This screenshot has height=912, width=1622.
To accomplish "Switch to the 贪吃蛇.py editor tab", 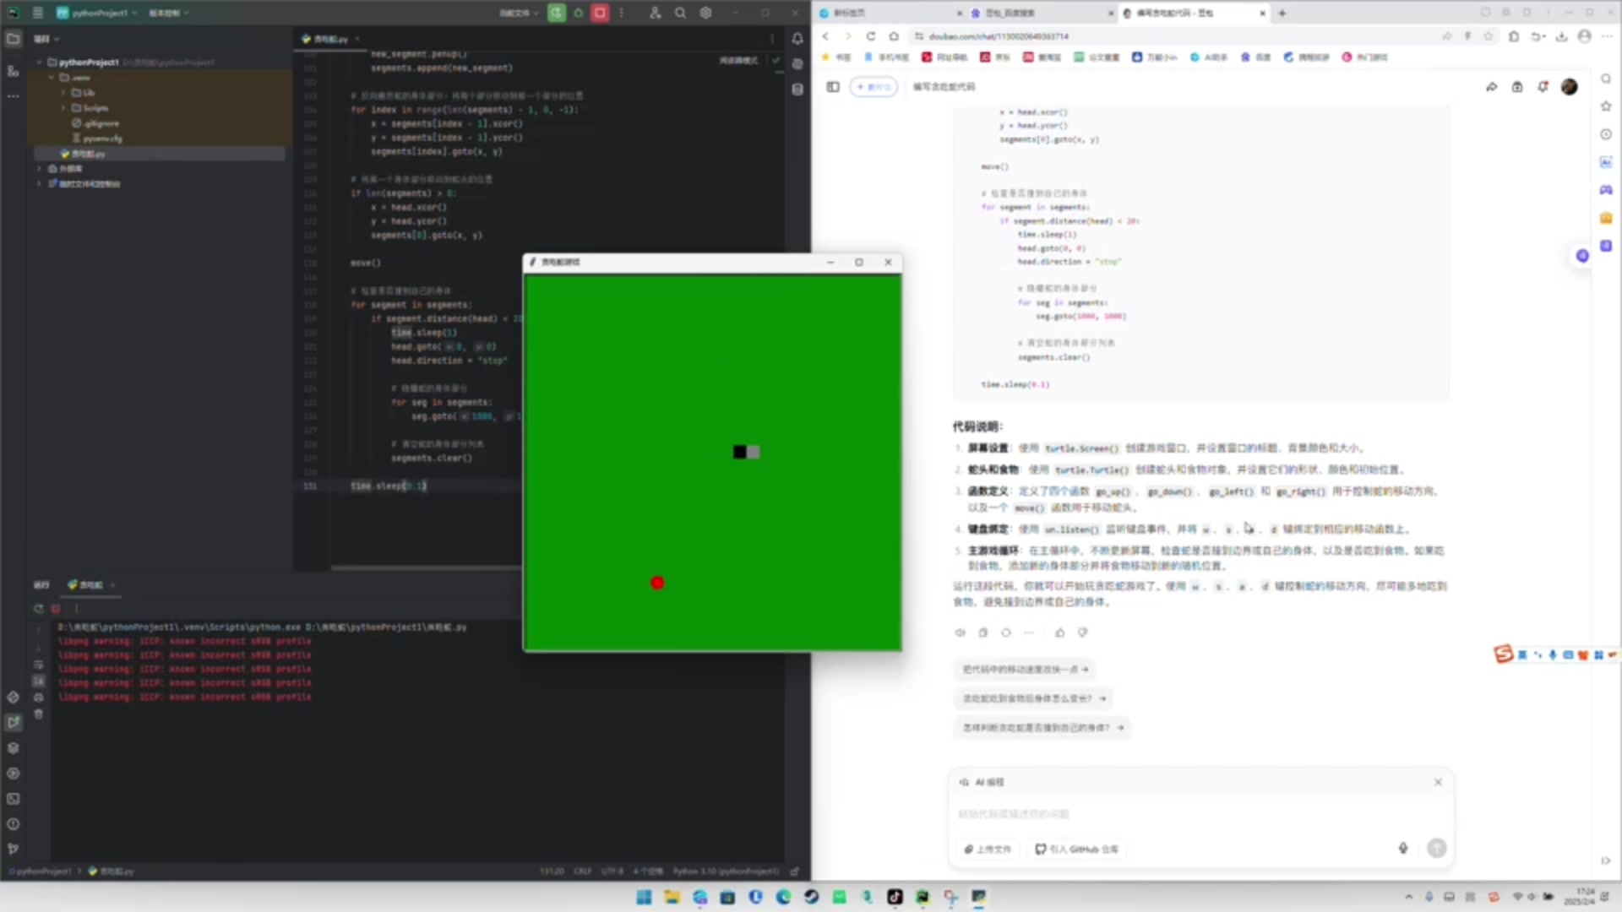I will [x=329, y=39].
